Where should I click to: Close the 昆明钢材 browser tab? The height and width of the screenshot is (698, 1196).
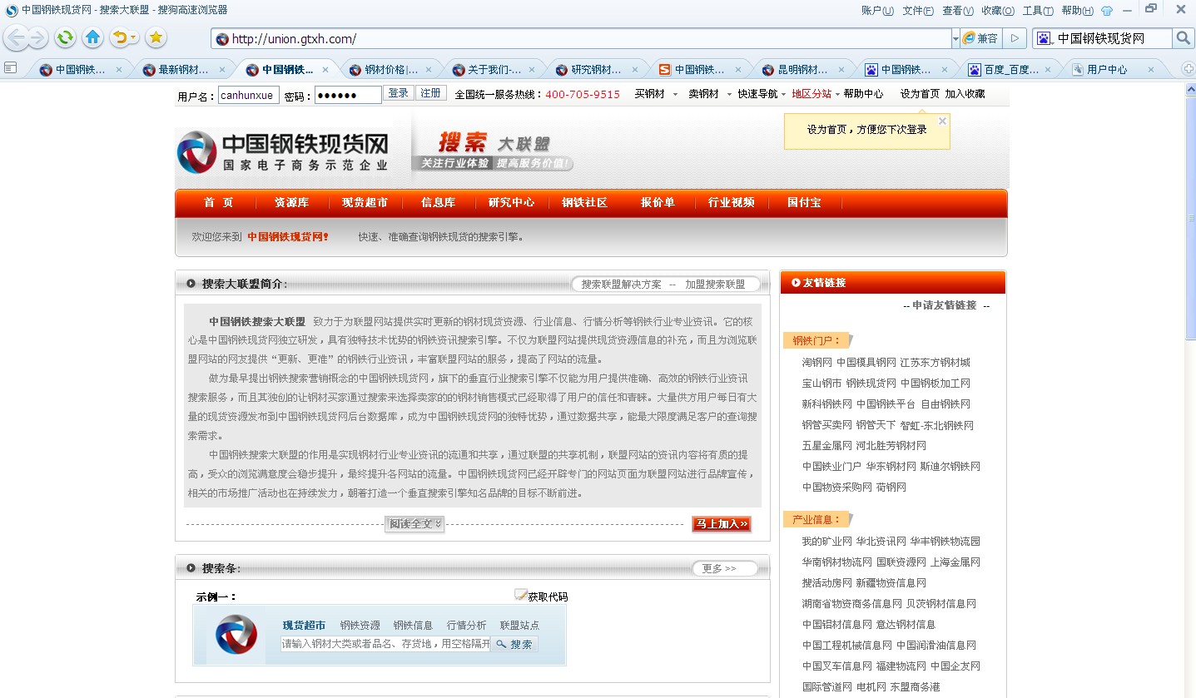pyautogui.click(x=841, y=70)
